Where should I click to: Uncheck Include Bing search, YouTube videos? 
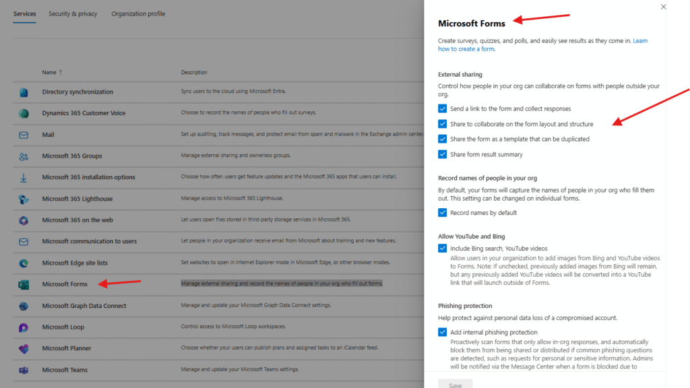coord(443,249)
